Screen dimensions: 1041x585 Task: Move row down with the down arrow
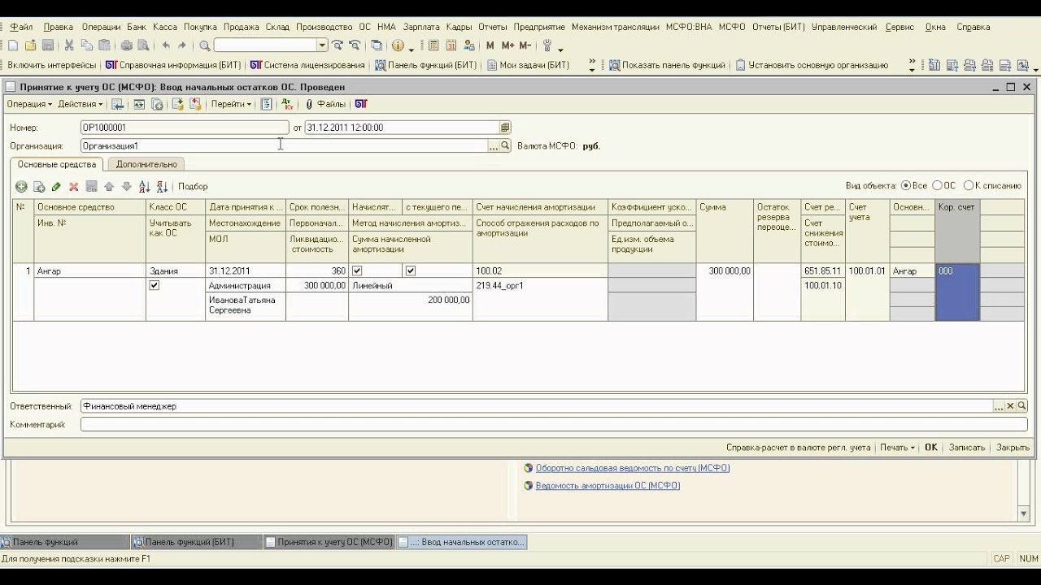coord(126,187)
